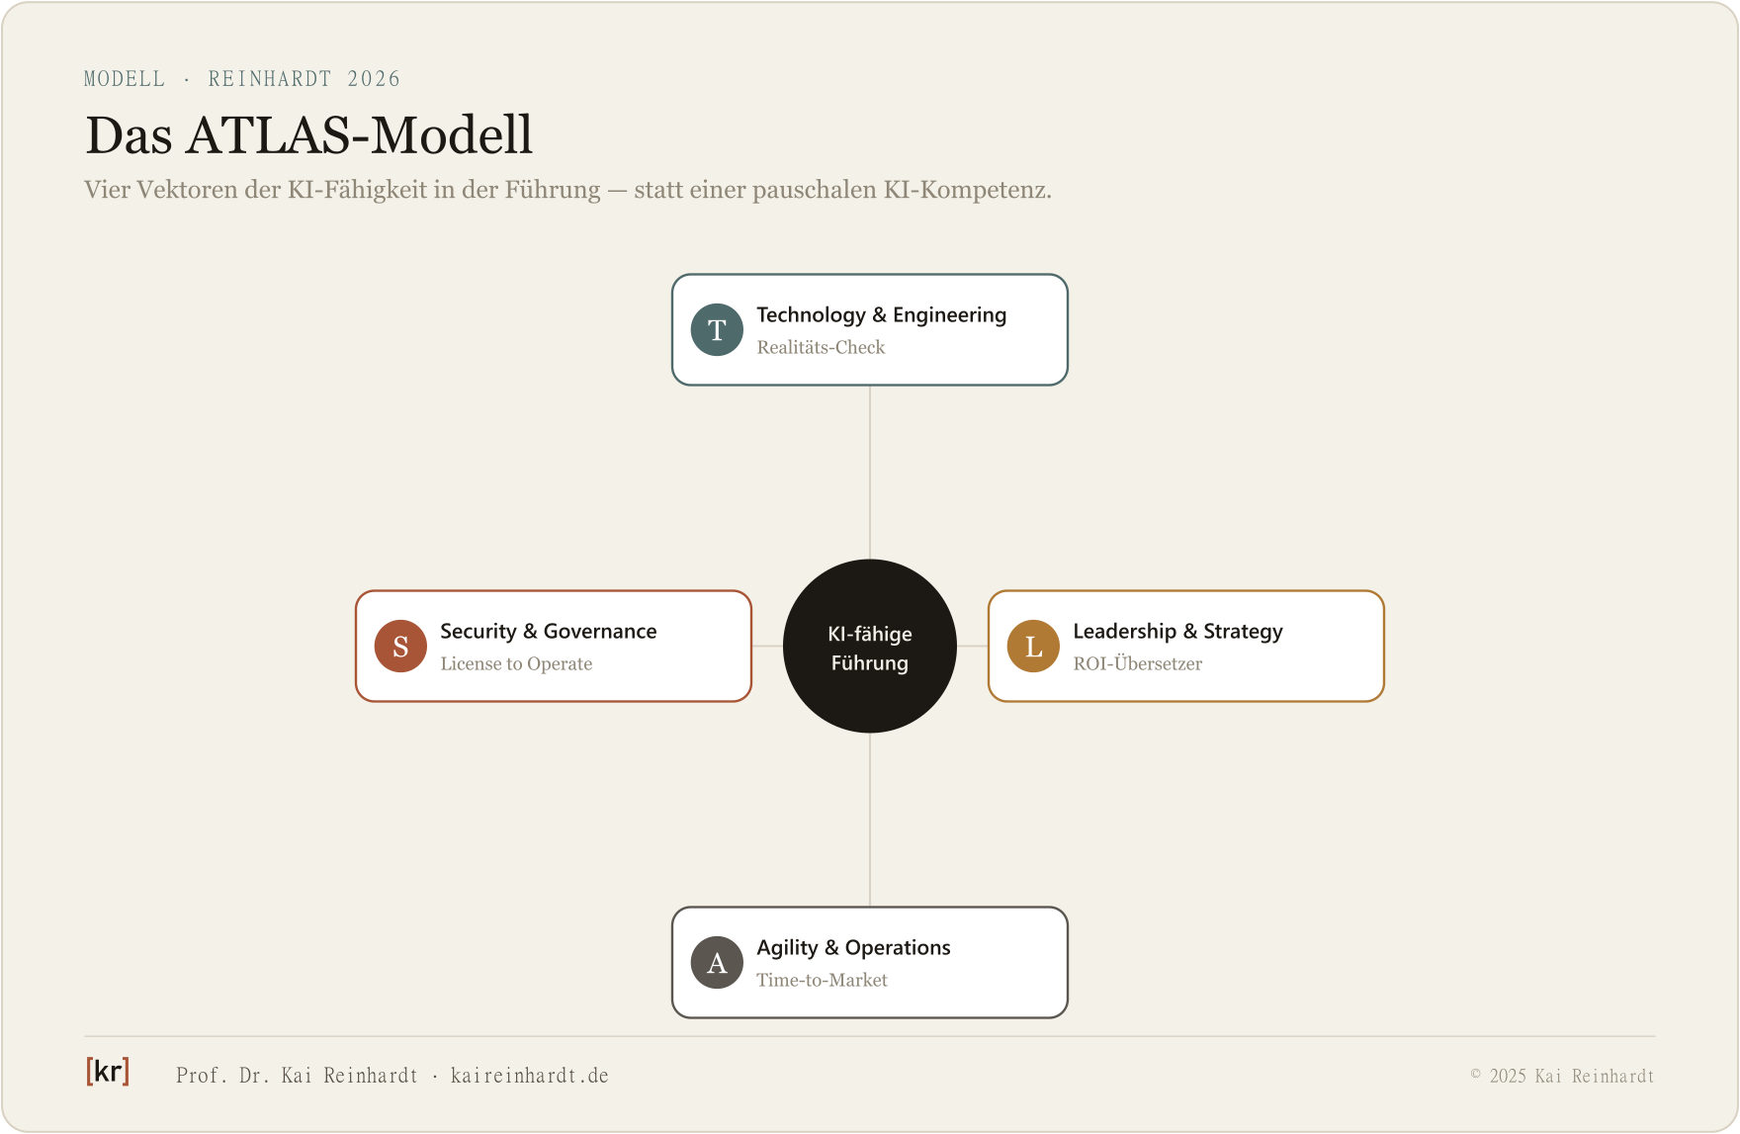This screenshot has height=1134, width=1740.
Task: Click the License to Operate subtitle
Action: pos(516,663)
